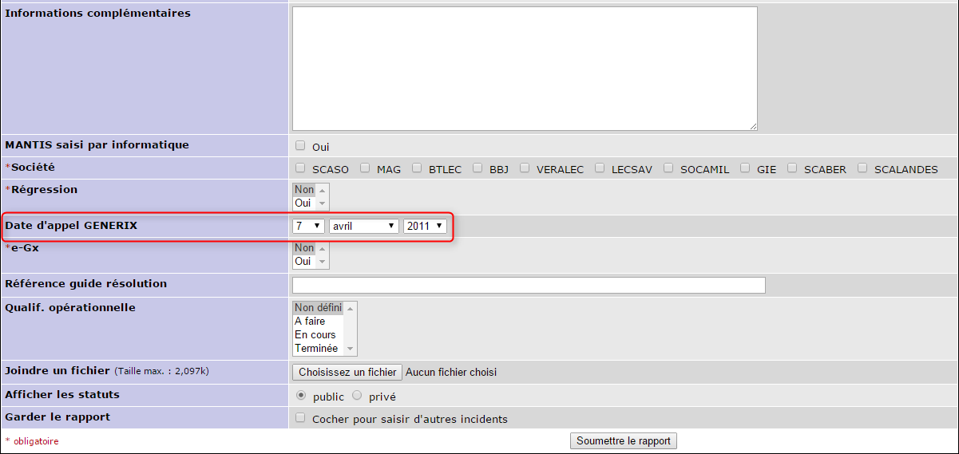Open the month dropdown showing avril
Viewport: 959px width, 454px height.
(x=364, y=226)
